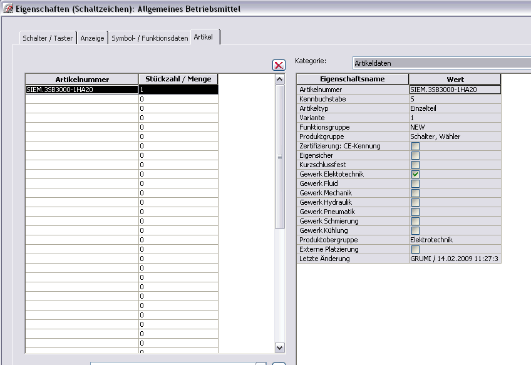This screenshot has width=531, height=365.
Task: Toggle the Eigensicher checkbox
Action: pyautogui.click(x=415, y=155)
